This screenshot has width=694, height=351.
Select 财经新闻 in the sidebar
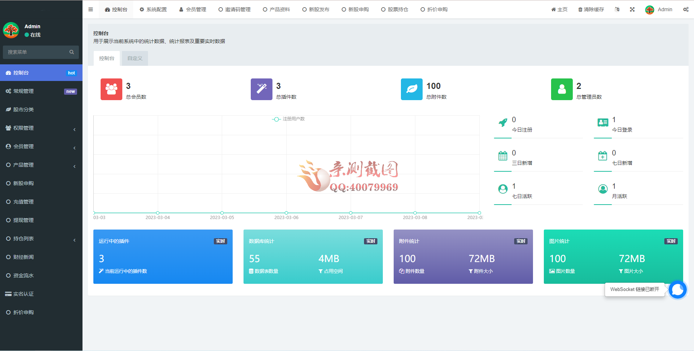click(x=24, y=257)
